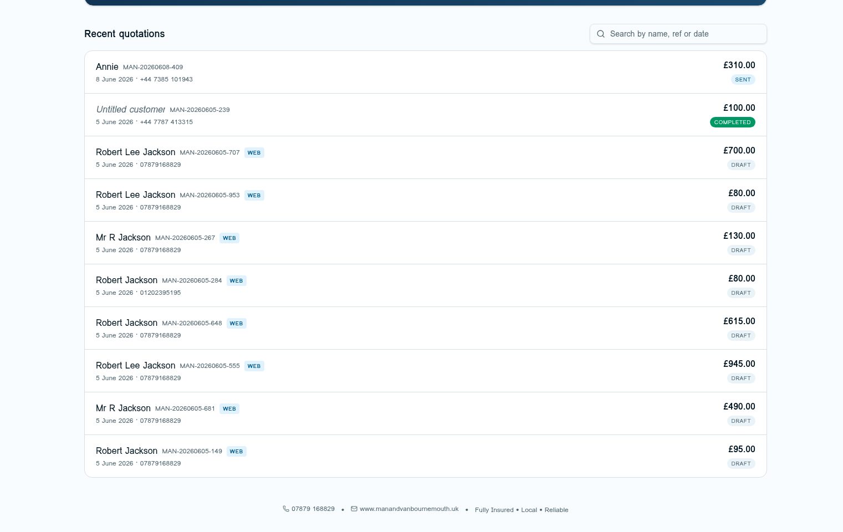Click Fully Insured • Local • Reliable text

pyautogui.click(x=522, y=510)
